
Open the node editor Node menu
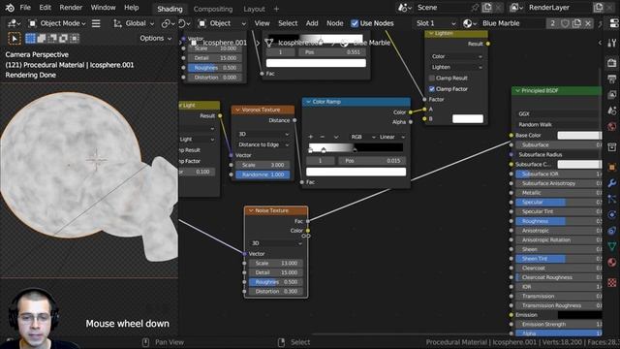click(334, 23)
